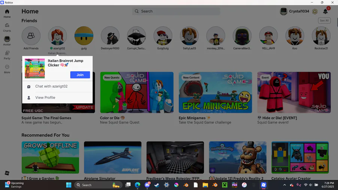338x190 pixels.
Task: Select friend CameraMan3's avatar
Action: (242, 36)
